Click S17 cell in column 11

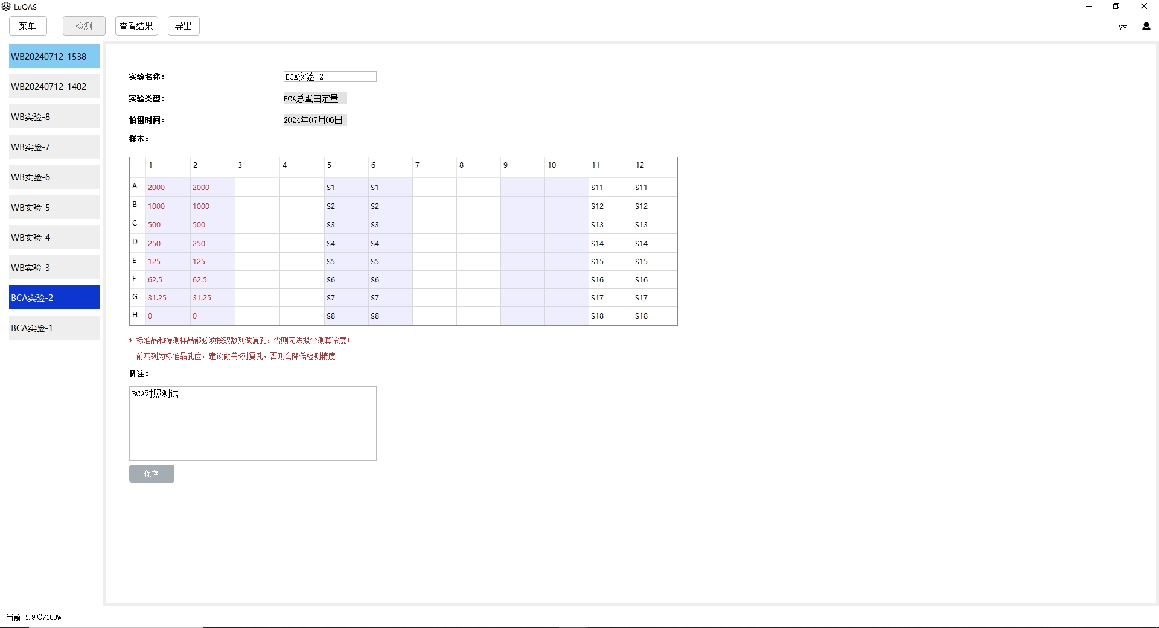click(x=611, y=297)
